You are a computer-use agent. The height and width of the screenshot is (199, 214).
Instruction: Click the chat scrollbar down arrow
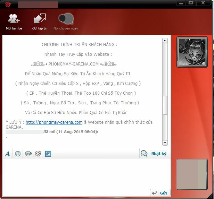165,143
